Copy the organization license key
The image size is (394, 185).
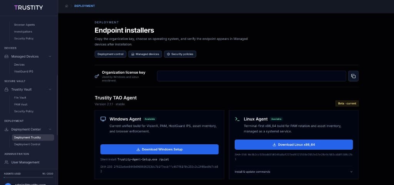(x=353, y=76)
